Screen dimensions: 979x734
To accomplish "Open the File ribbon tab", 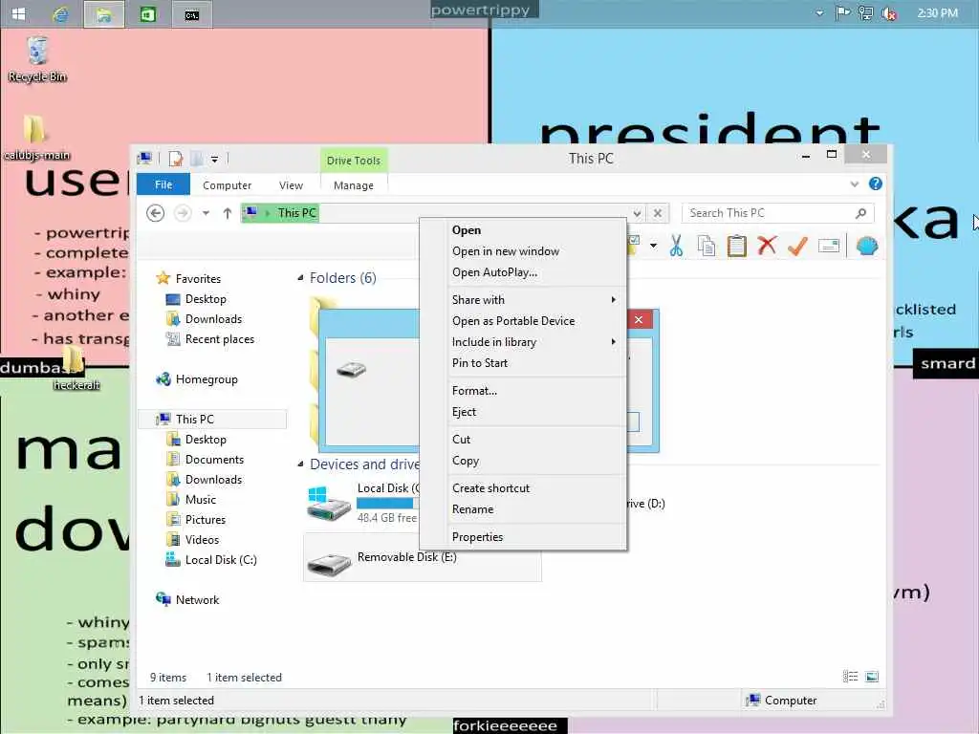I will (x=163, y=184).
